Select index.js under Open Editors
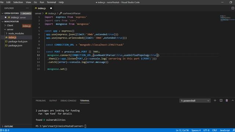 tap(16, 17)
